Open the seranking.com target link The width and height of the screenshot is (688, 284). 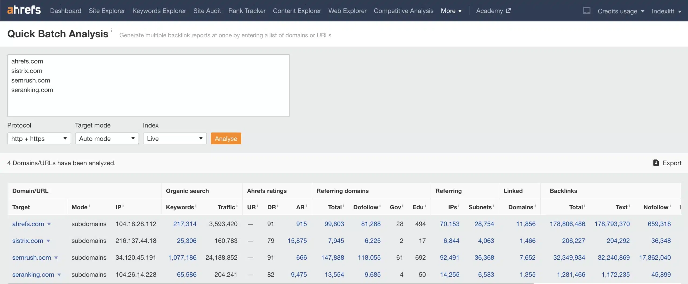point(33,275)
